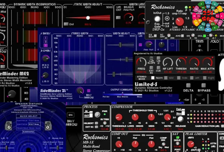
Task: Click the COMP MIX Dry/Wet knob
Action: [163, 144]
